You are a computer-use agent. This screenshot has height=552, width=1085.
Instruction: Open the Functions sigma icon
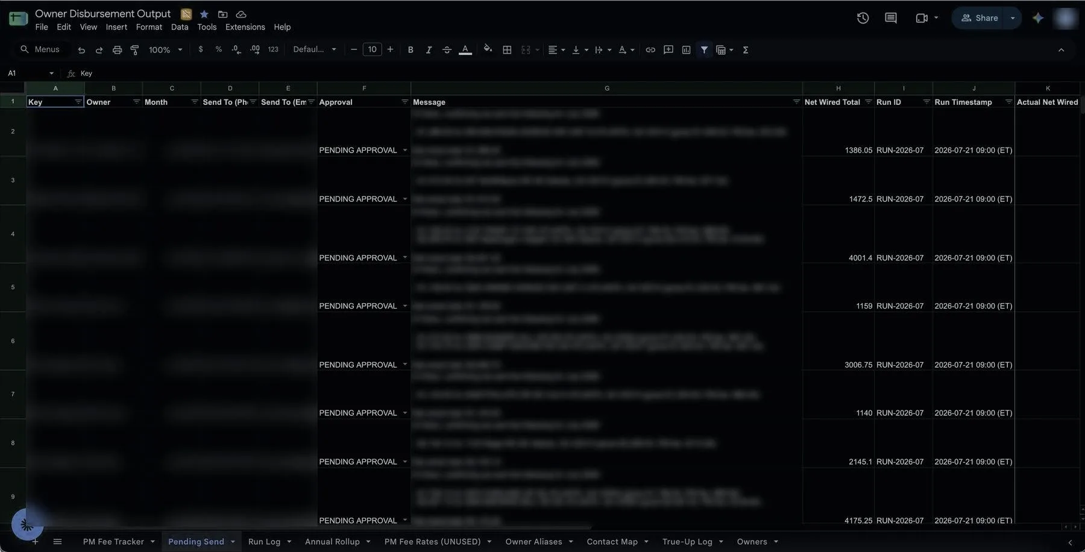(x=745, y=50)
